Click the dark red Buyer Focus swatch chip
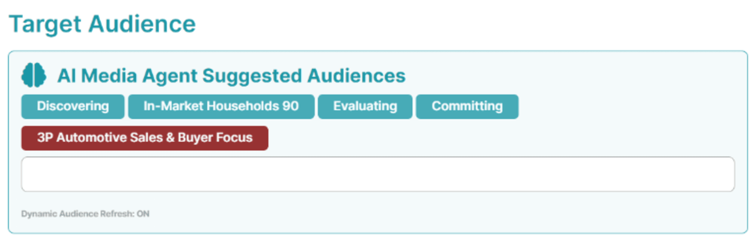 coord(145,138)
